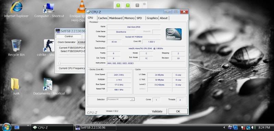Click the OK button in CPU-Z
The image size is (274, 131).
(x=178, y=111)
